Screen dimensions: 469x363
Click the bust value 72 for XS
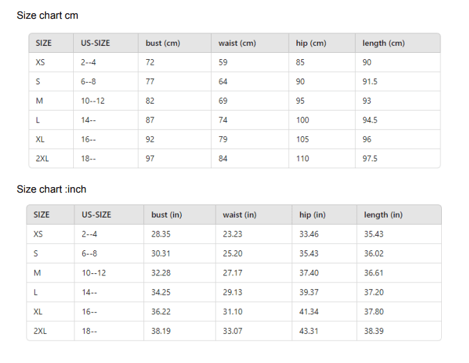click(150, 63)
